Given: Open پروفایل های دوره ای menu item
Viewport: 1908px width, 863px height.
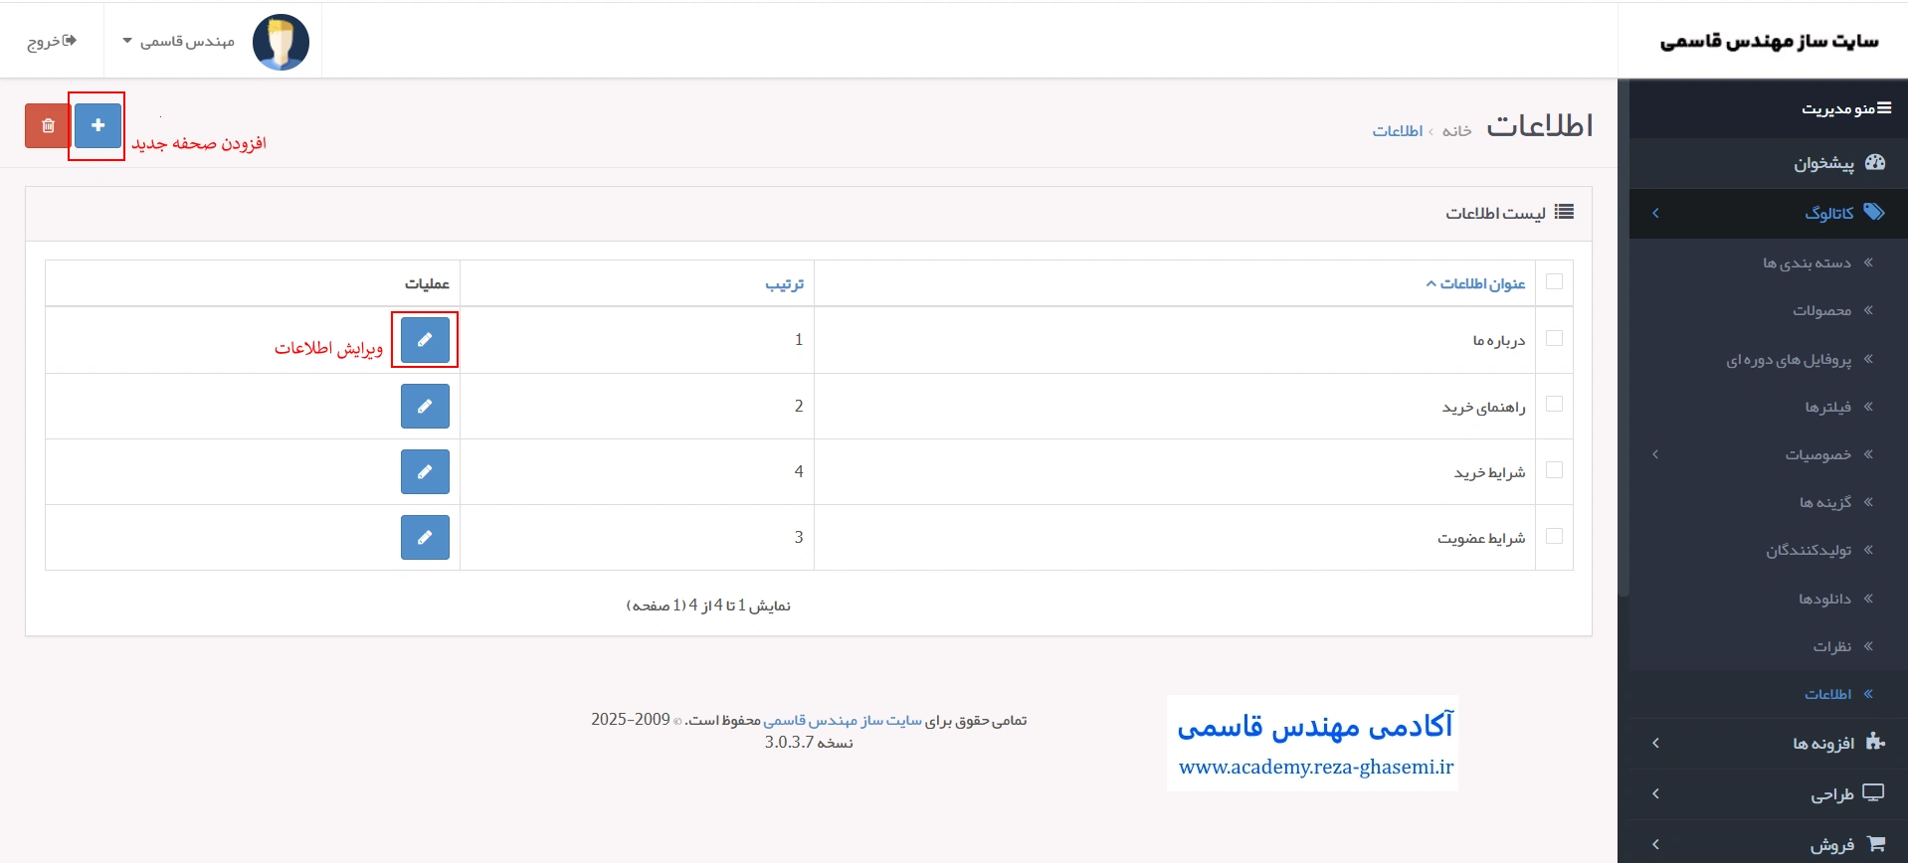Looking at the screenshot, I should 1769,359.
